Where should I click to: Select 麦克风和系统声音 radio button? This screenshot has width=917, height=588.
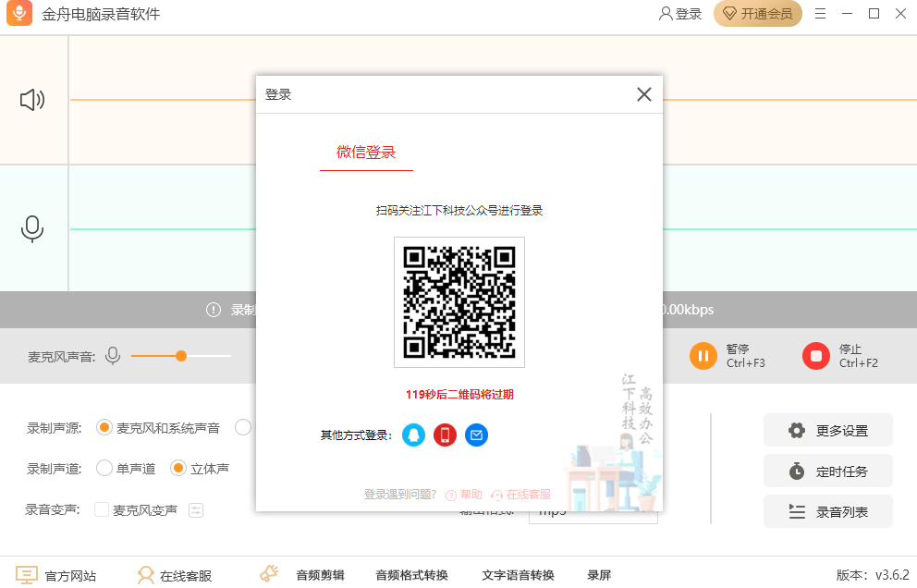[104, 428]
